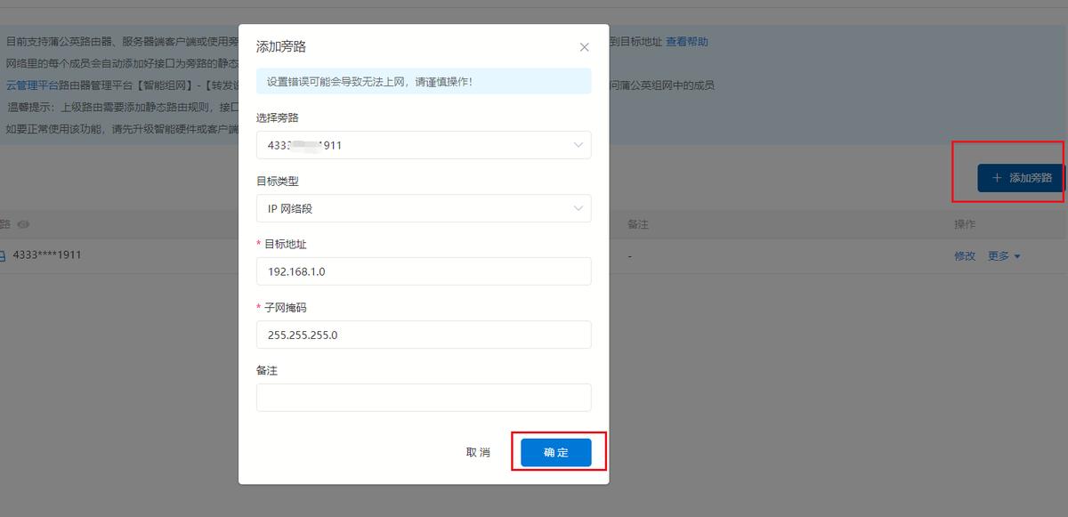The width and height of the screenshot is (1068, 517).
Task: Click inside the 目标地址 input field
Action: 424,271
